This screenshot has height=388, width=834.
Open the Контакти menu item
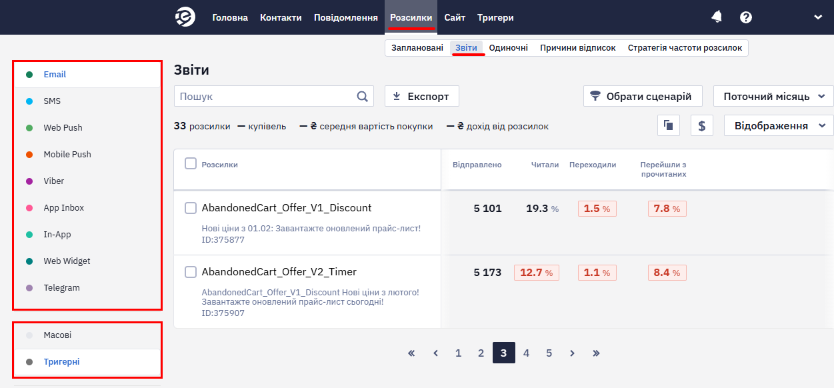pos(281,17)
